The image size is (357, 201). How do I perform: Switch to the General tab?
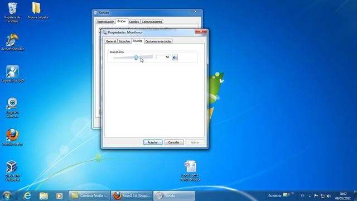coord(111,41)
